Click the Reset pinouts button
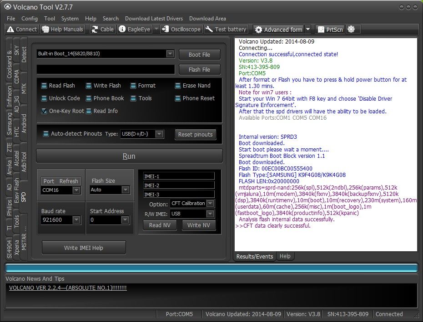Screen dimensions: 423x322 tap(195, 135)
